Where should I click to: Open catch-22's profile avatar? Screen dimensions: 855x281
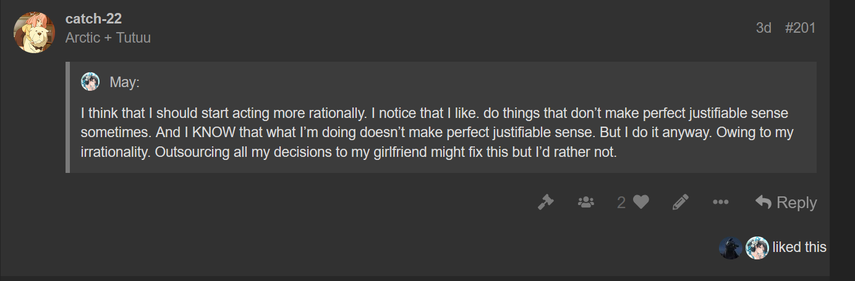tap(35, 32)
